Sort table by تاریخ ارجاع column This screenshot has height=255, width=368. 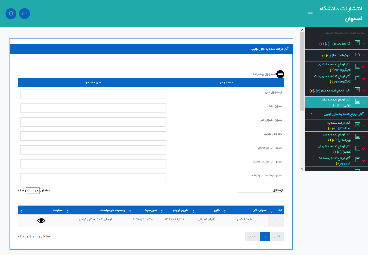coord(181,210)
